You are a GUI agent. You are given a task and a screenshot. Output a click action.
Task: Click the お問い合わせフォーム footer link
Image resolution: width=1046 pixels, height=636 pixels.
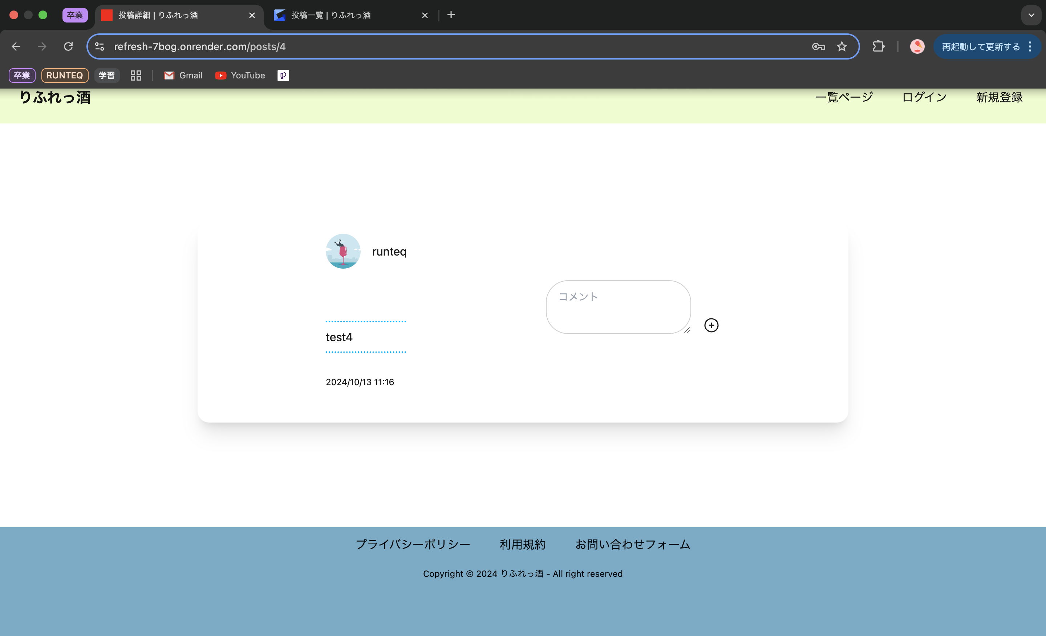click(x=632, y=544)
